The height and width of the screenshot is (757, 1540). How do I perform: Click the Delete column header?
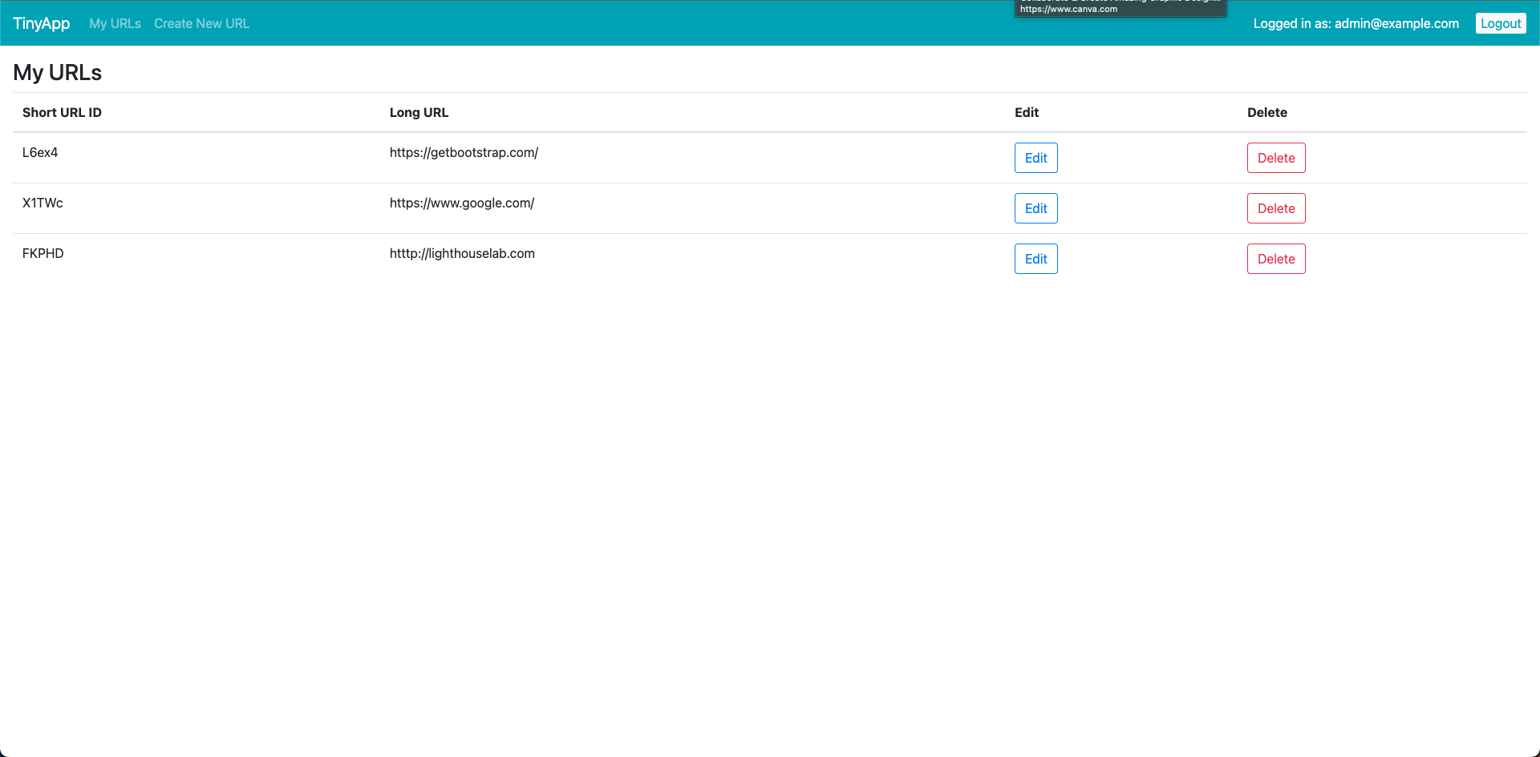[x=1267, y=112]
